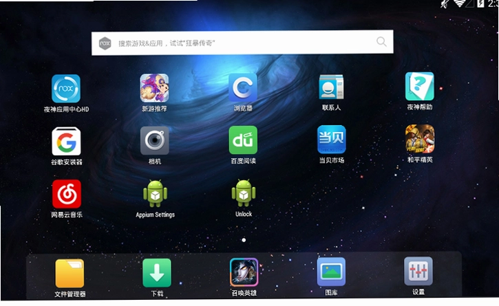The height and width of the screenshot is (306, 499).
Task: Open 夜神应用中心HD app
Action: [66, 89]
